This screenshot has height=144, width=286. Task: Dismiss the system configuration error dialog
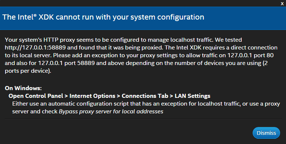click(266, 133)
